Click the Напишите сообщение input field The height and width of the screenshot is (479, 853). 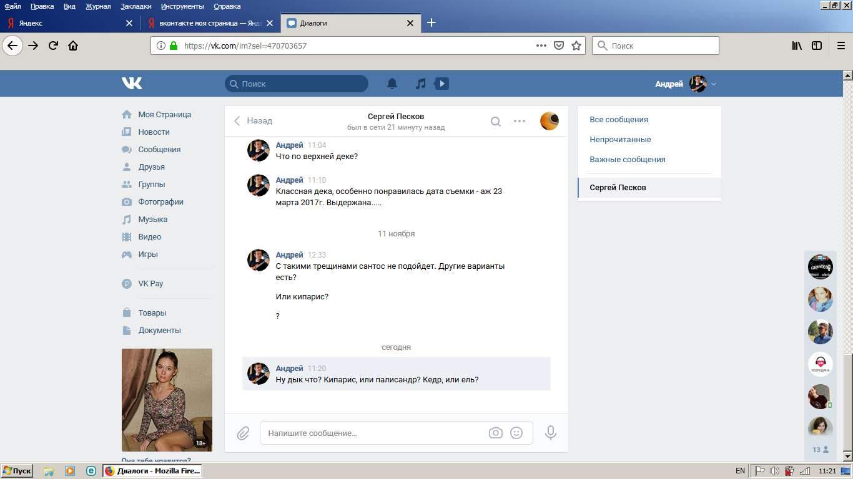click(375, 433)
